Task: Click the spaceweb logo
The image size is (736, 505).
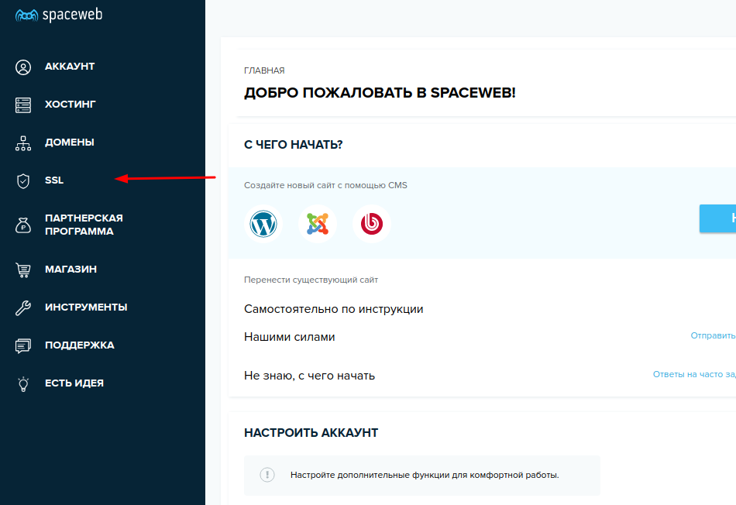Action: tap(58, 14)
